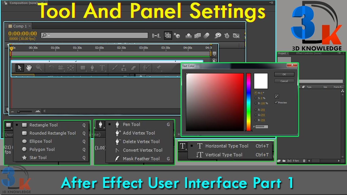
Task: Select the B 100% brightness radio button
Action: [x=256, y=103]
